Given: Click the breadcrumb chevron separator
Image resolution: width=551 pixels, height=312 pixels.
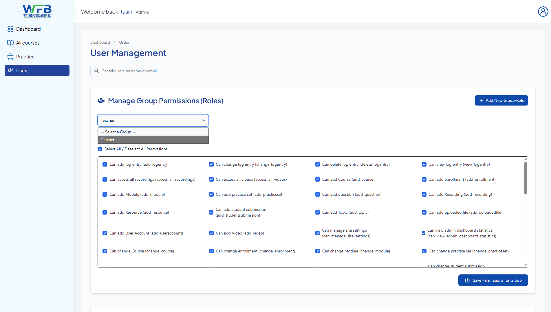Looking at the screenshot, I should (114, 42).
